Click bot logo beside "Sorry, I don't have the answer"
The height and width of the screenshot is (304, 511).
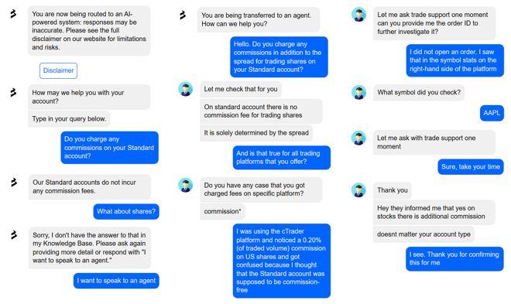tap(14, 234)
